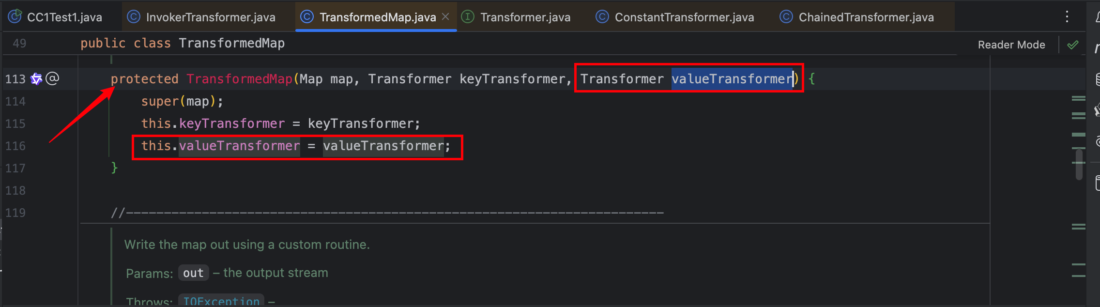Click the ChainedTransformer.java class icon
This screenshot has width=1100, height=307.
point(786,17)
